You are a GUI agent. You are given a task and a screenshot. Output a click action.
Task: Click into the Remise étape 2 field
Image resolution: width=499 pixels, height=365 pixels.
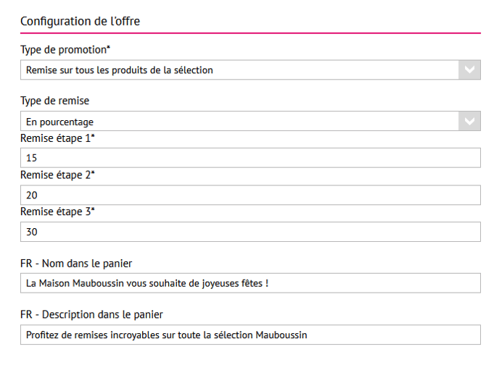click(x=250, y=196)
